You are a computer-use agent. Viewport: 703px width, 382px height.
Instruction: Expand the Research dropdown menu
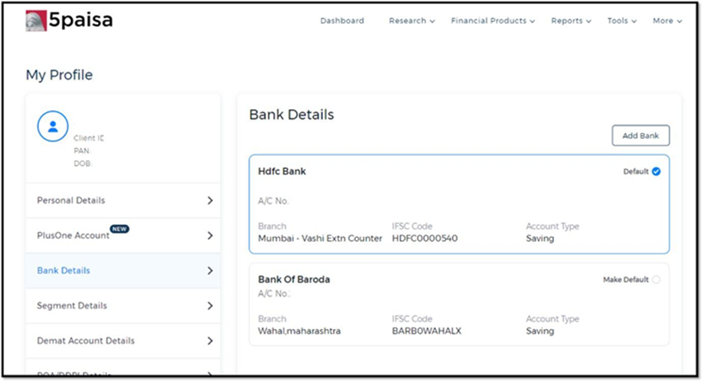(411, 21)
